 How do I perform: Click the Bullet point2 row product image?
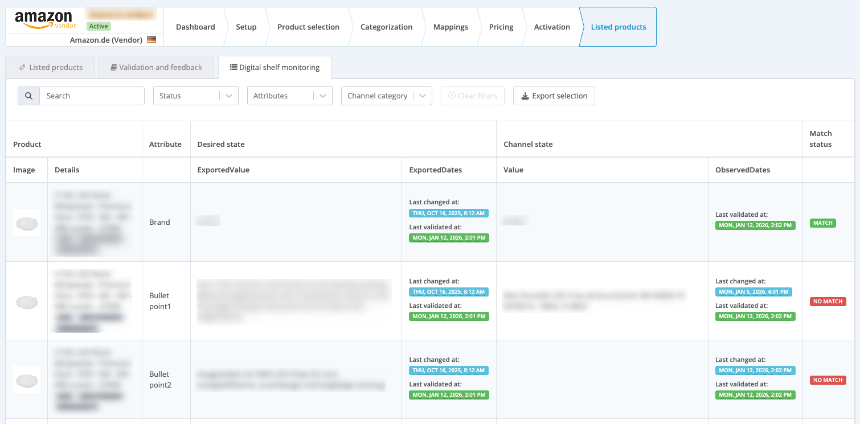coord(27,380)
